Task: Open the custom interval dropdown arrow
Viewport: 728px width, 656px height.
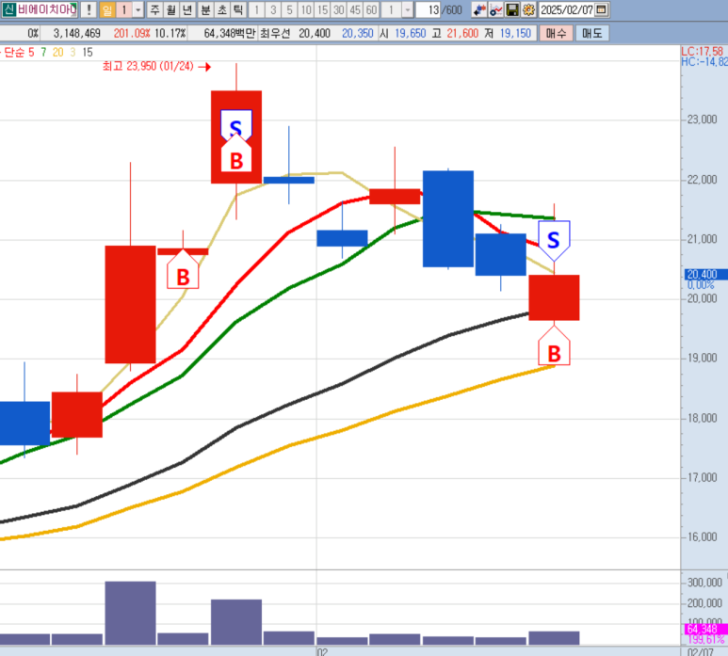Action: (407, 9)
